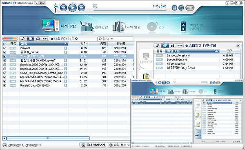Select music filter icon in 나의 PC toolbar
Screen dimensions: 245x150
point(23,39)
